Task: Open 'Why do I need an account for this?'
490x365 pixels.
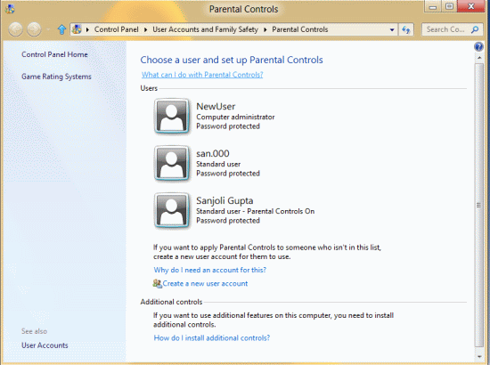Action: pyautogui.click(x=209, y=270)
